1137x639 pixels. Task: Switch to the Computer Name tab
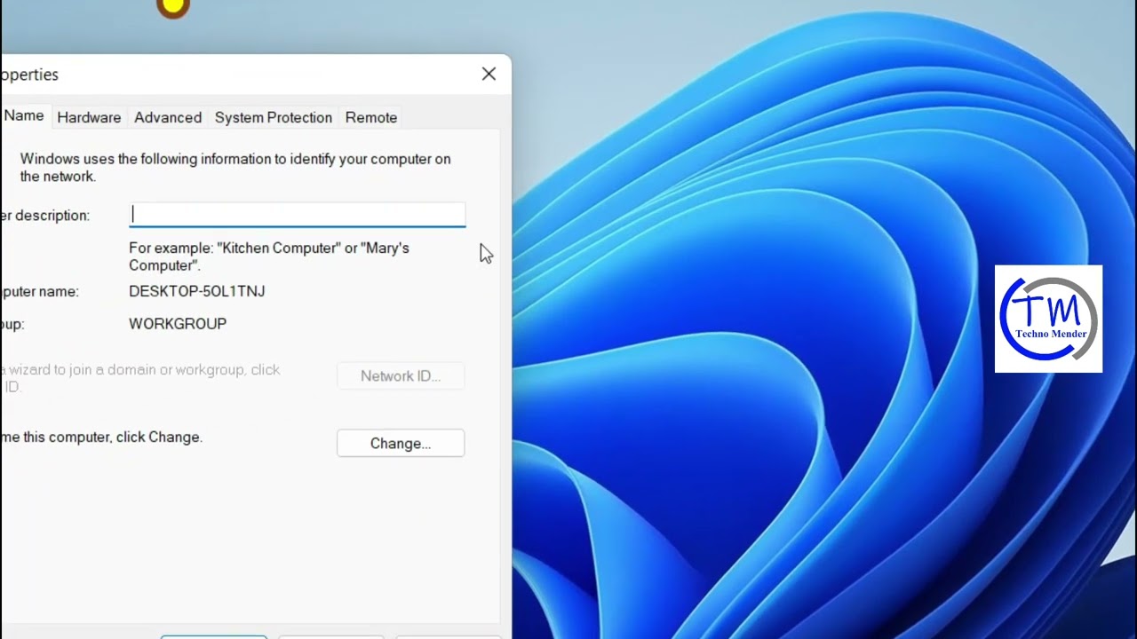pos(24,116)
